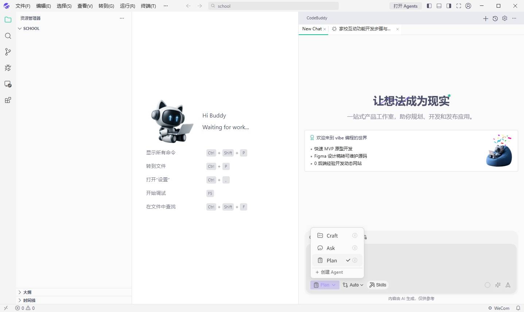Click the send arrow icon in chat input
This screenshot has width=524, height=312.
pyautogui.click(x=508, y=285)
